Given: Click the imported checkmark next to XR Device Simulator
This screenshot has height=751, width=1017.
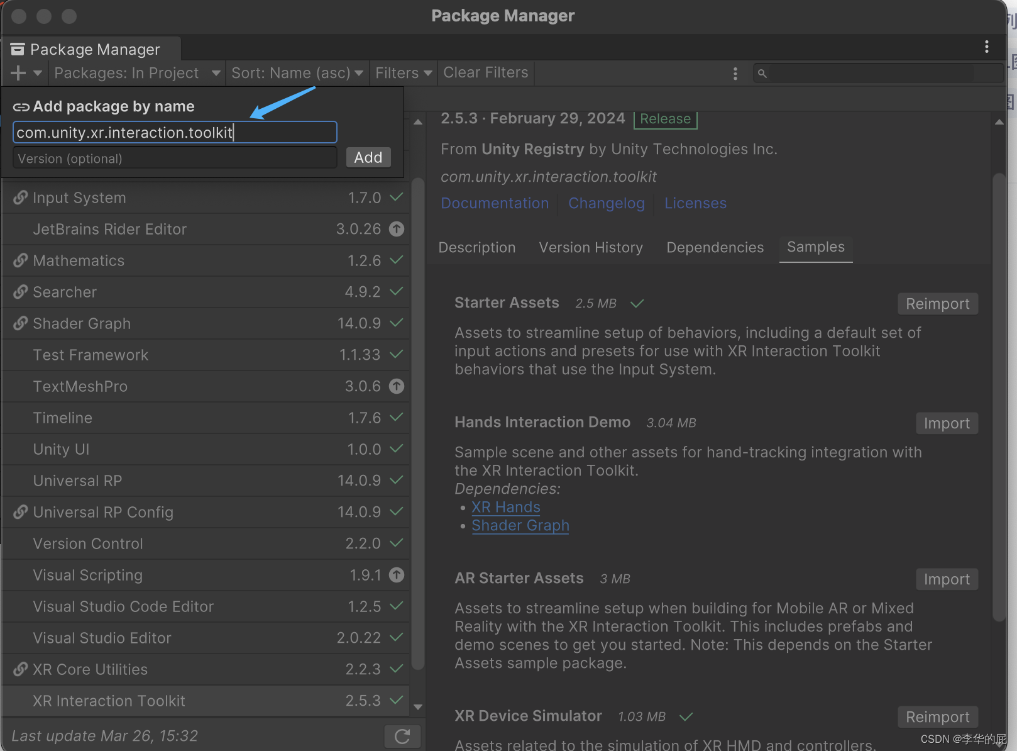Looking at the screenshot, I should pos(686,716).
